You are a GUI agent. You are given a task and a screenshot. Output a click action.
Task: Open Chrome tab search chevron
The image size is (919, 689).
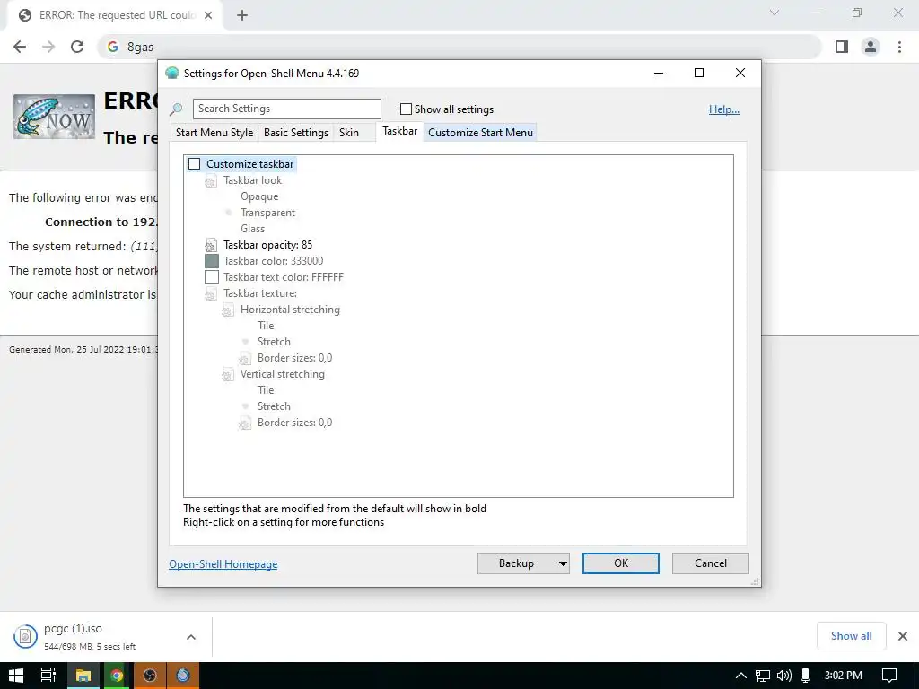(775, 13)
